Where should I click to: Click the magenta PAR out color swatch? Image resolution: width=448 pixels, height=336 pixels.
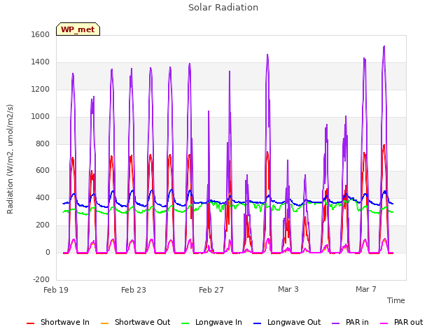click(x=384, y=323)
